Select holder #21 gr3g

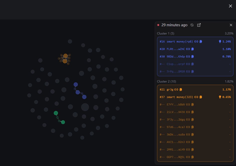[x=195, y=89]
